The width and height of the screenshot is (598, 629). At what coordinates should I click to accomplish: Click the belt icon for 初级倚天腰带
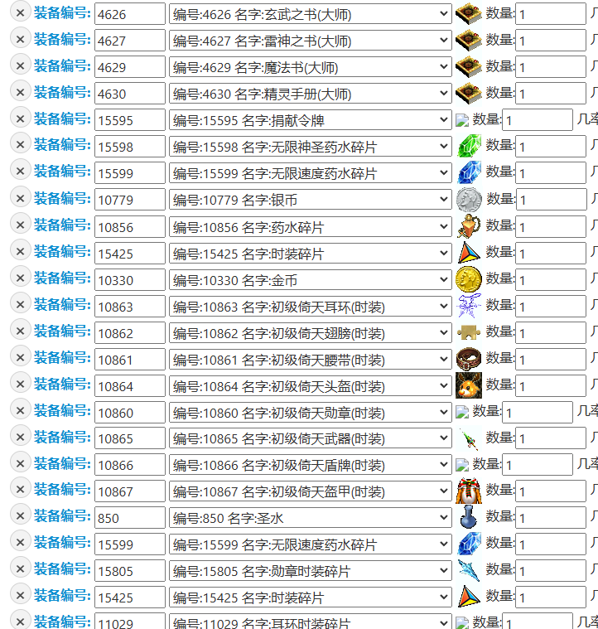[468, 359]
